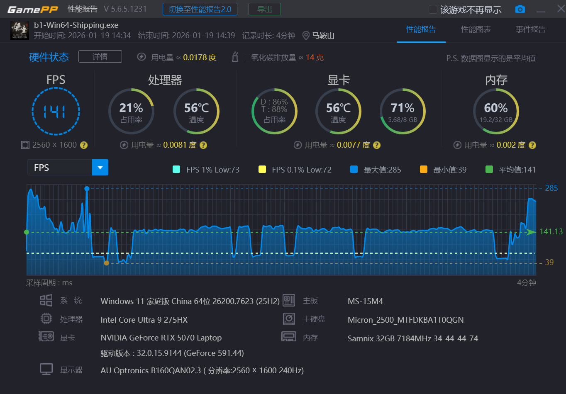The image size is (566, 394).
Task: Click the GamePP logo
Action: [x=33, y=9]
